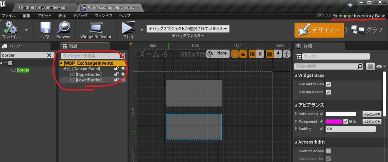Screen dimensions: 388x162
Task: Click the カテゴリ name field
Action: click(336, 57)
